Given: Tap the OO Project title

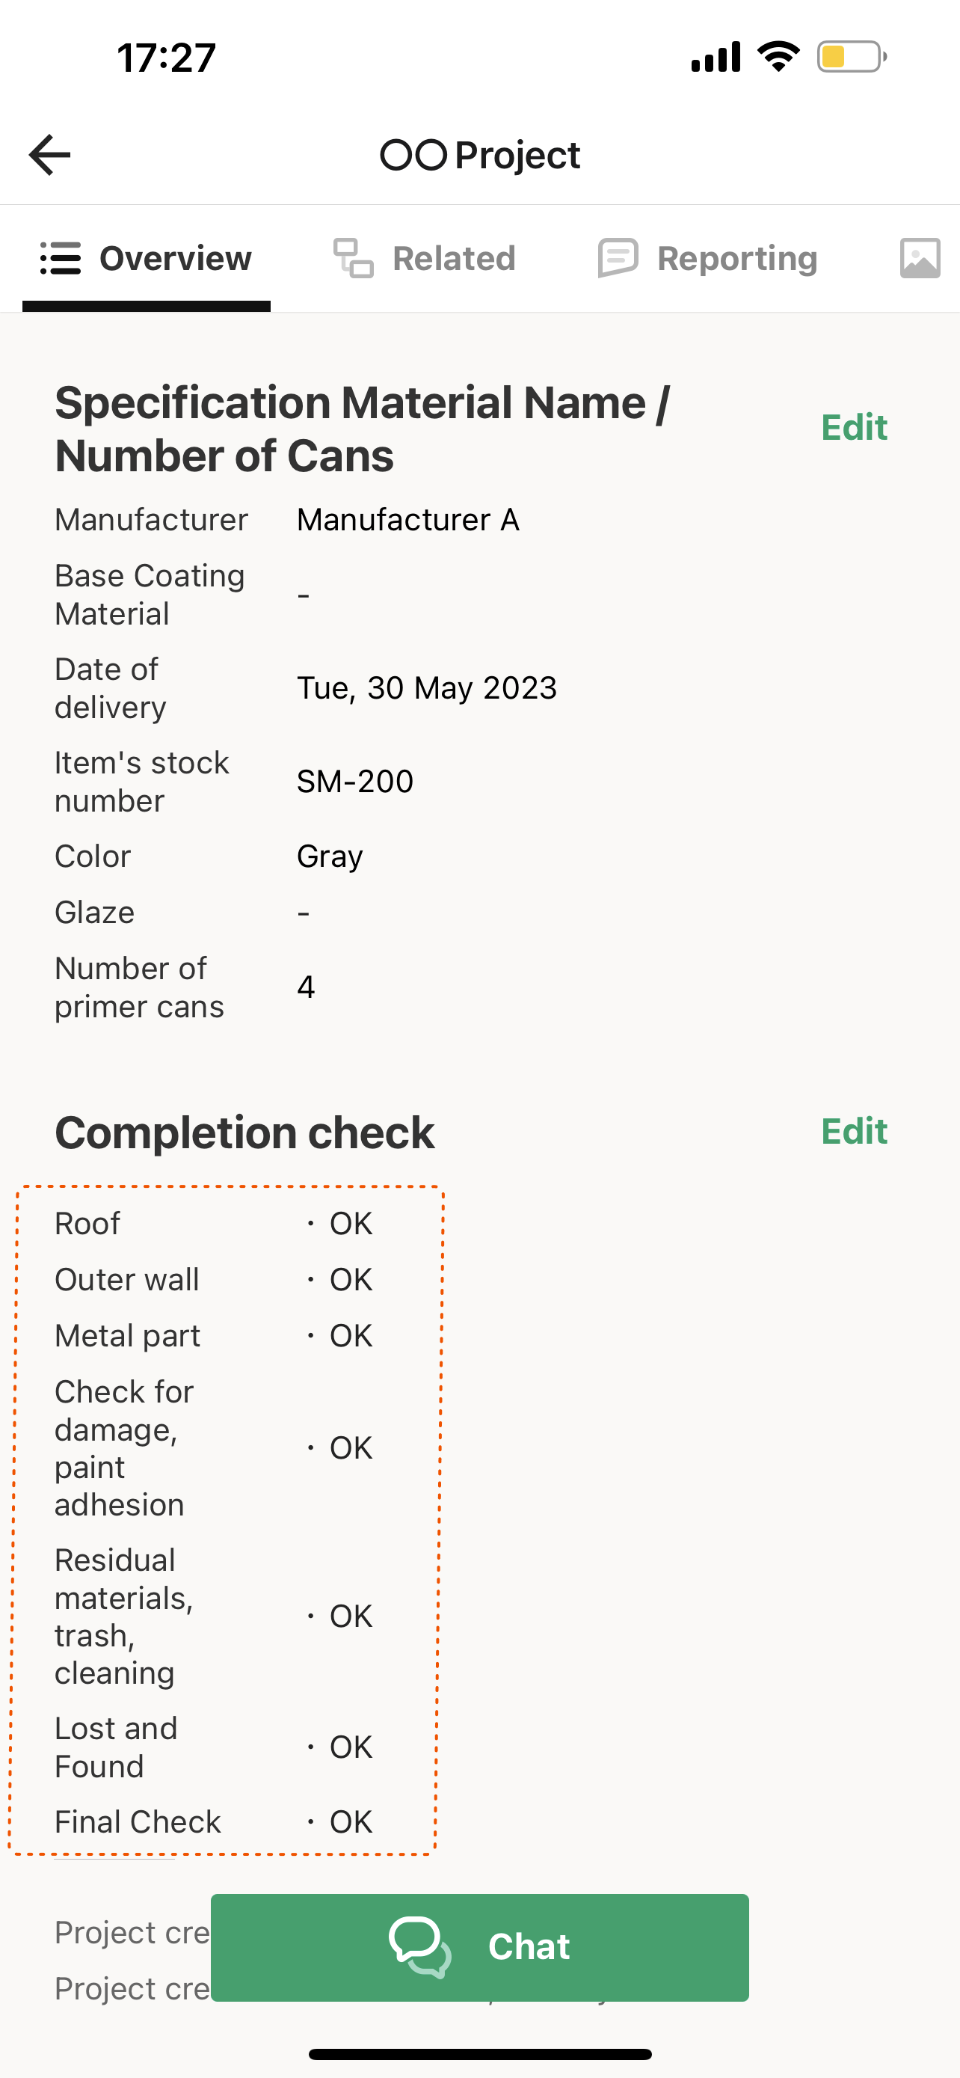Looking at the screenshot, I should [x=479, y=155].
